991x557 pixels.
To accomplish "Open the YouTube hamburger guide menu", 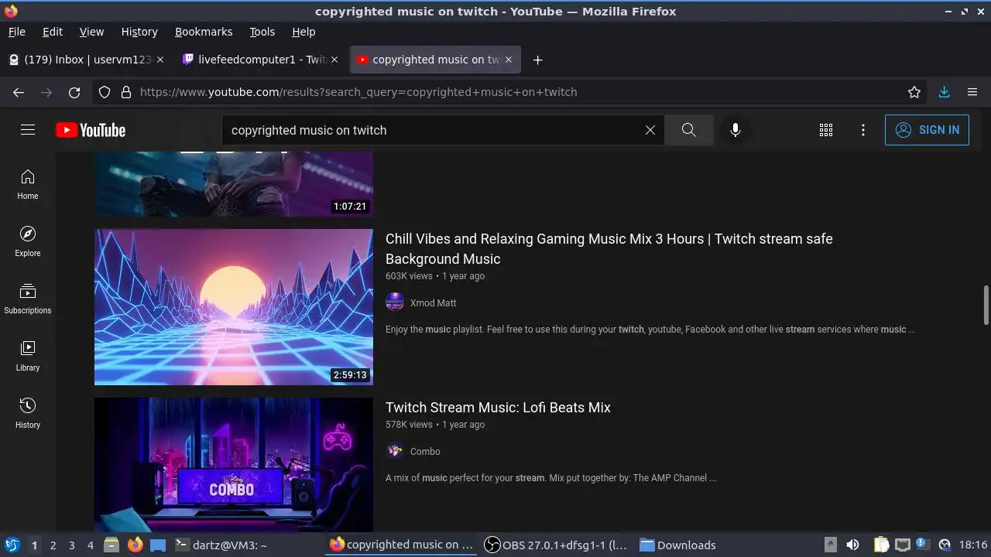I will point(28,130).
